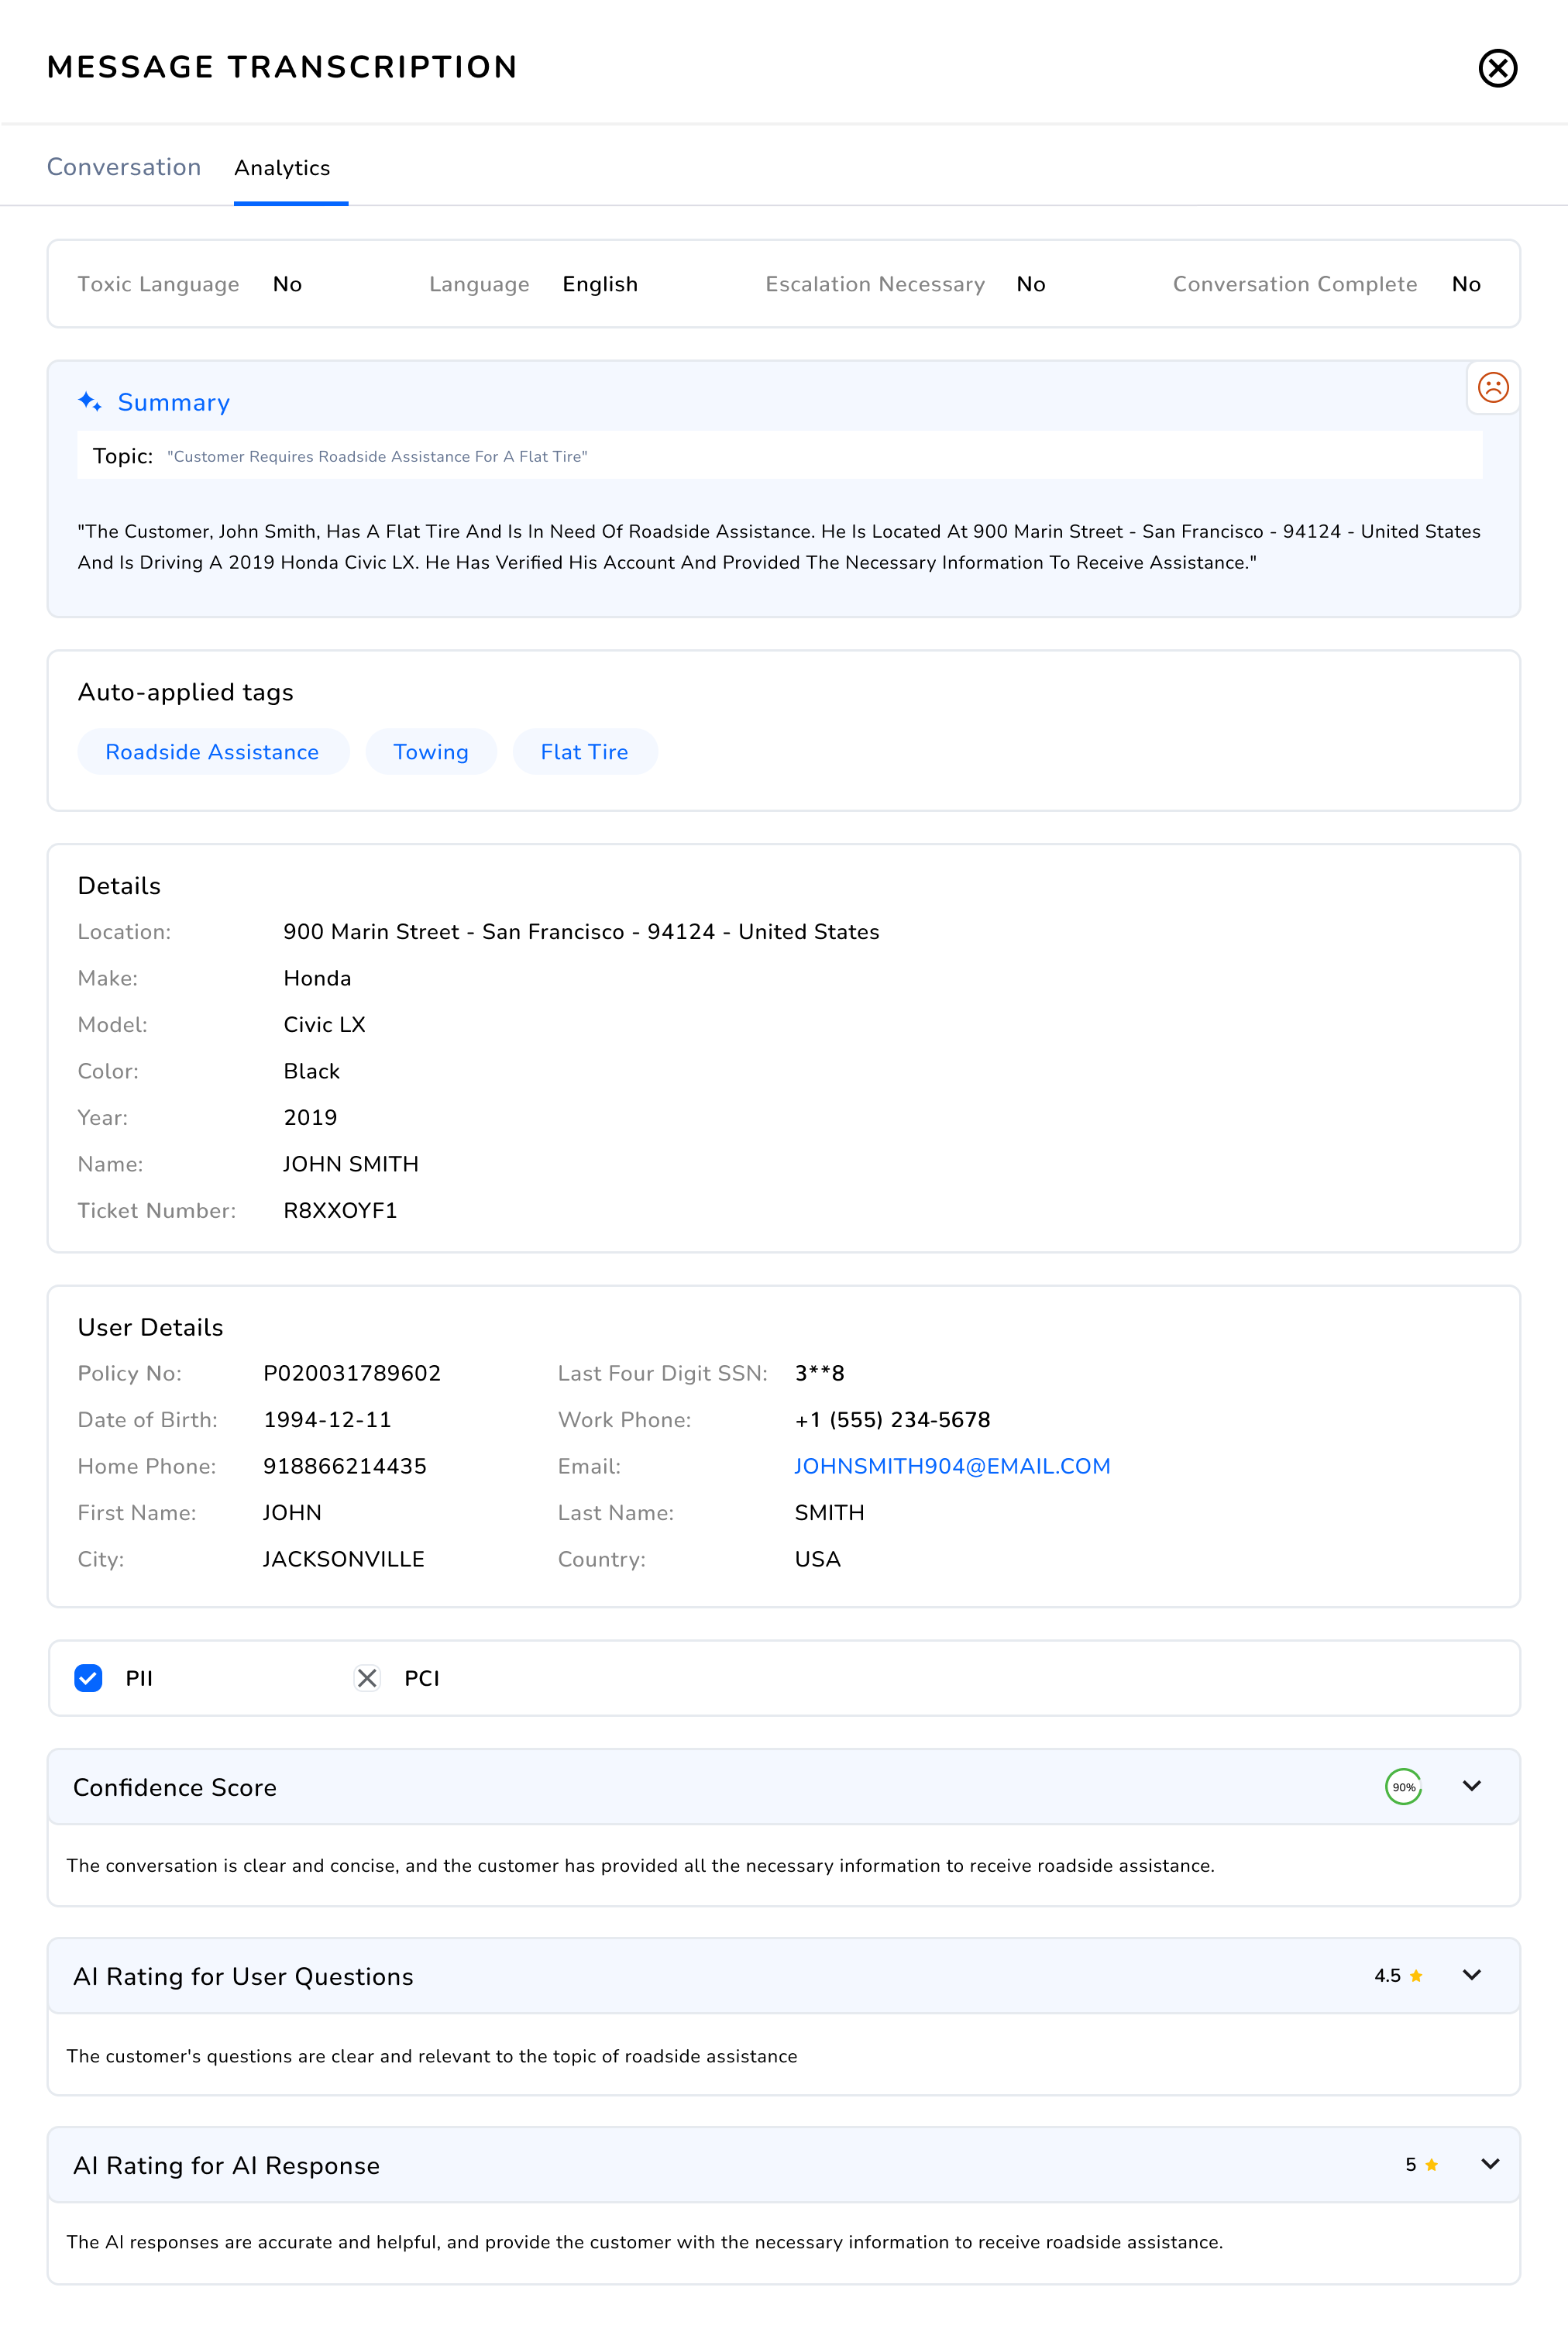Collapse the Confidence Score section
This screenshot has width=1568, height=2332.
click(1471, 1786)
